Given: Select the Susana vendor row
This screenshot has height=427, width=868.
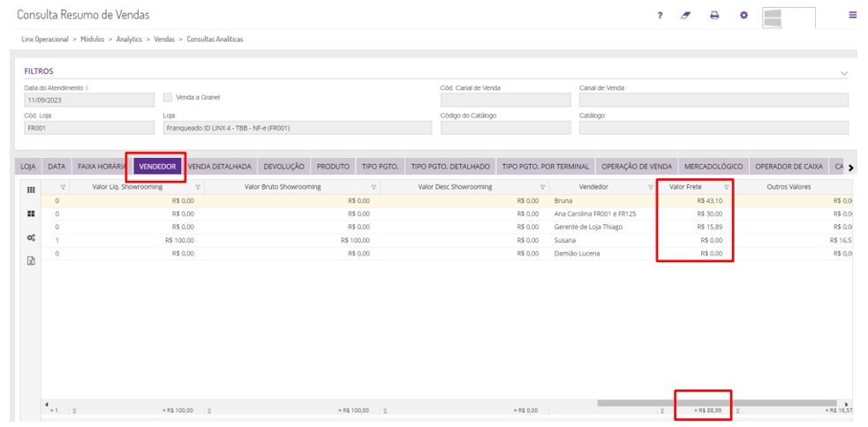Looking at the screenshot, I should coord(445,240).
